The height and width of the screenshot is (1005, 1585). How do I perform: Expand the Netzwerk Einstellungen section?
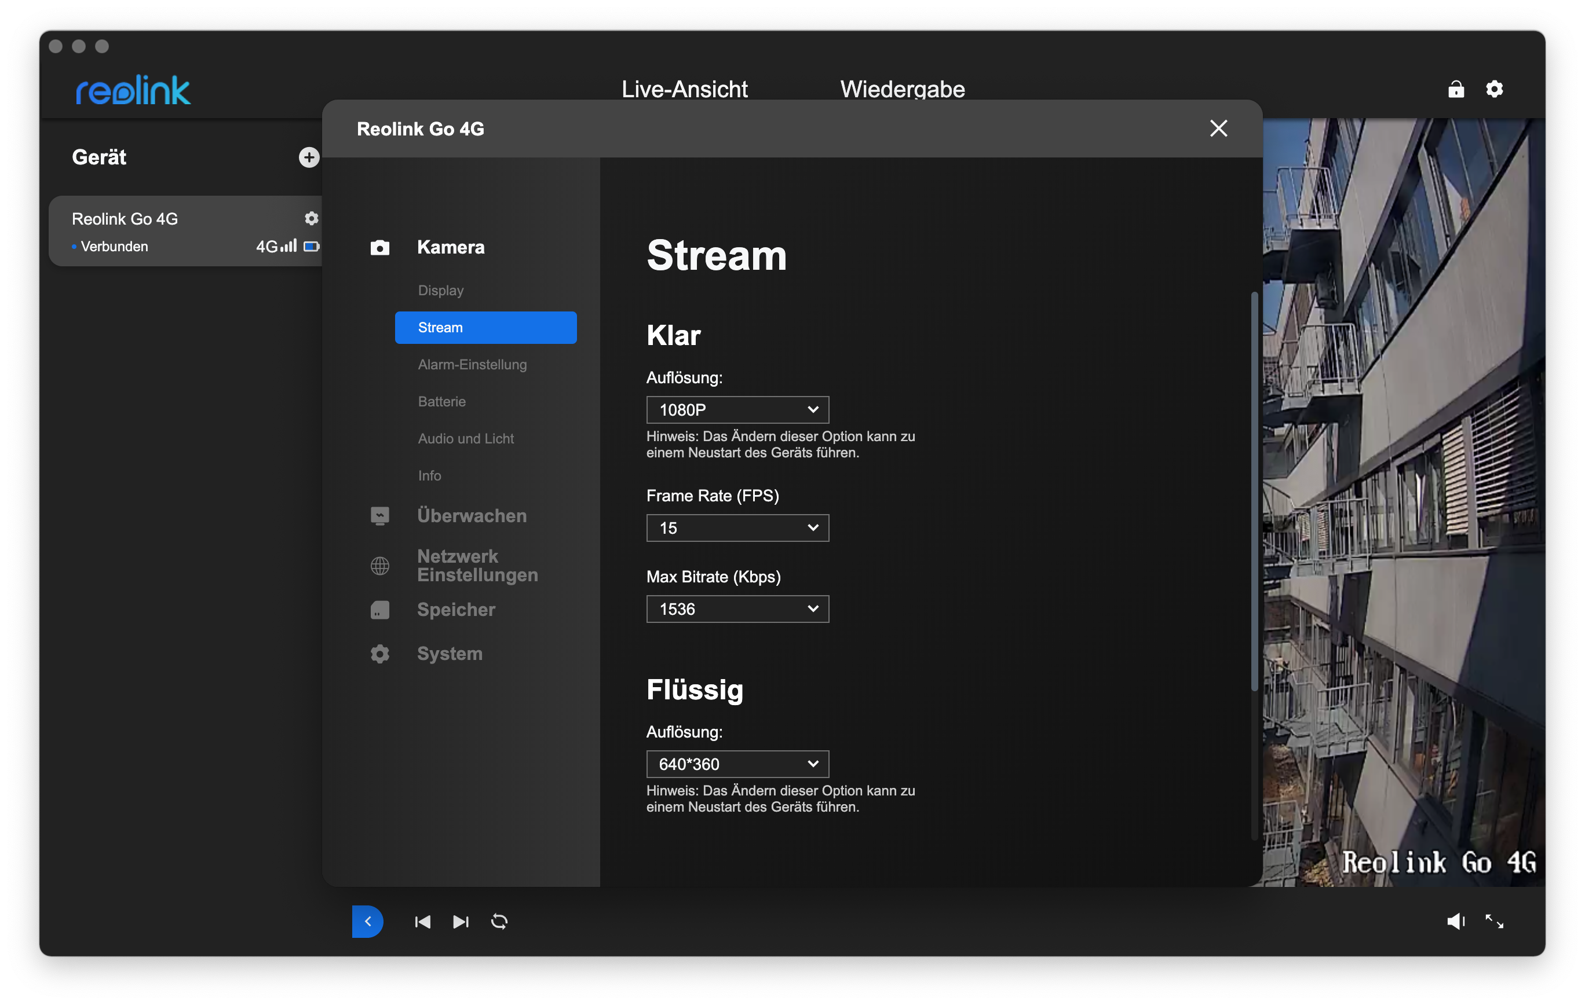pyautogui.click(x=477, y=566)
